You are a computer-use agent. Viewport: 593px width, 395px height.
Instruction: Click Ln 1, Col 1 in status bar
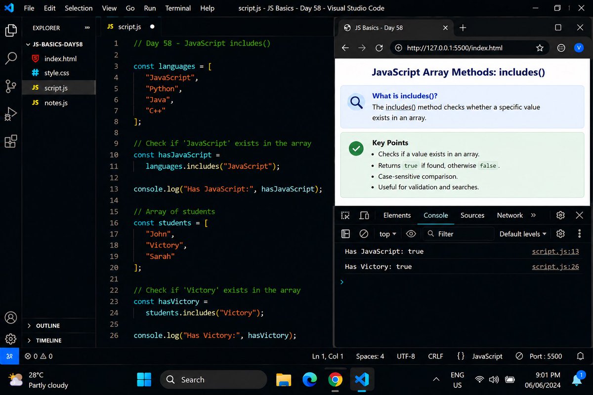click(x=328, y=356)
